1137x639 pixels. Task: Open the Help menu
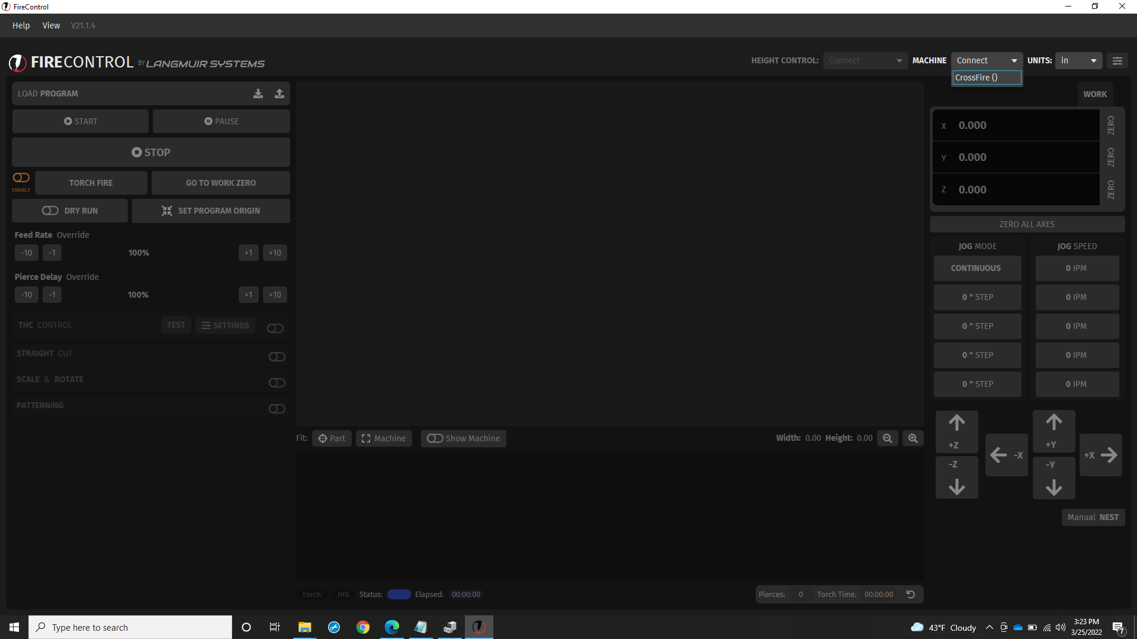[x=21, y=25]
